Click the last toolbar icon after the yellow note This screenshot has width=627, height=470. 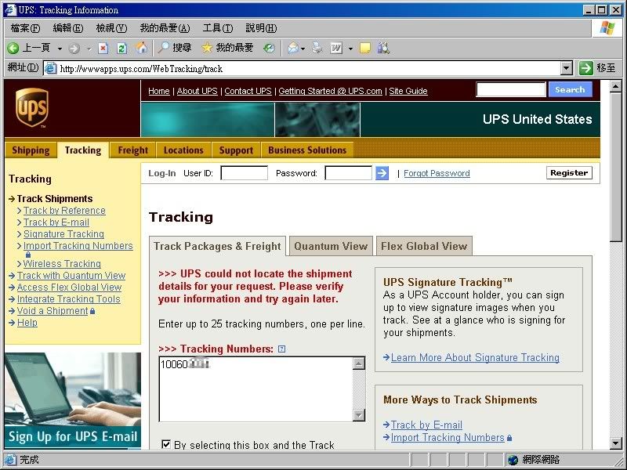coord(383,49)
